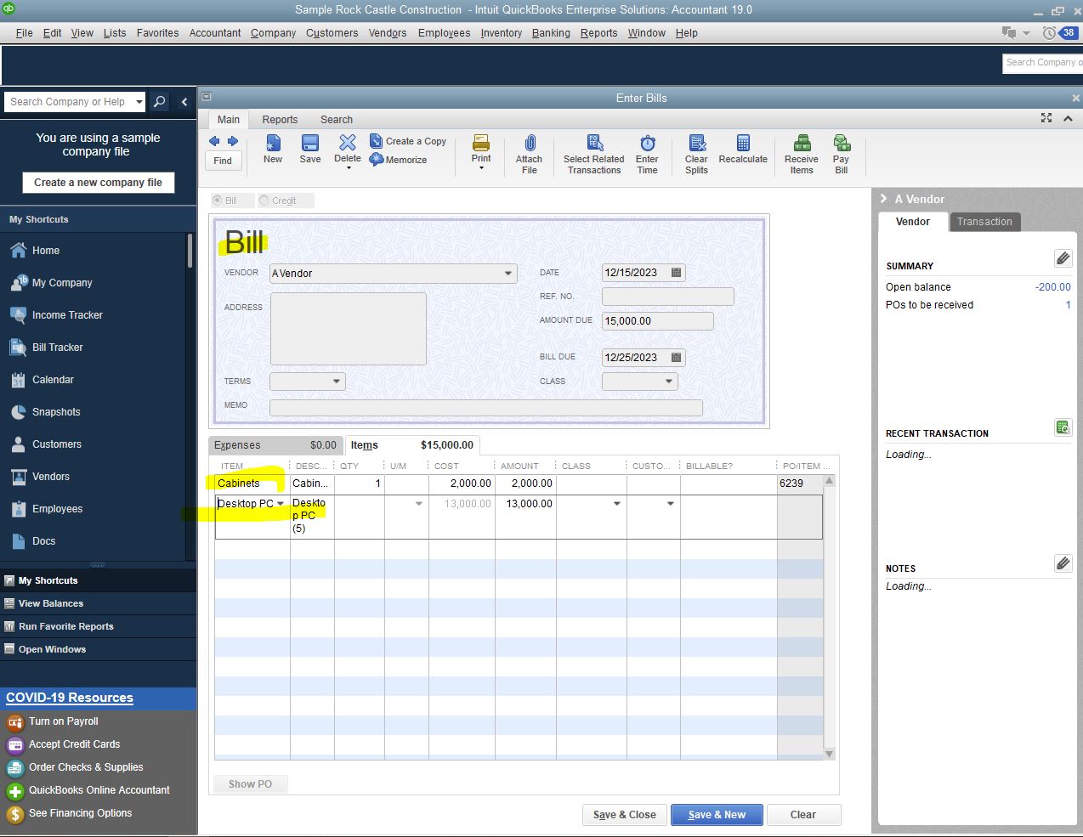
Task: Open the BILL DUE calendar picker
Action: 677,358
